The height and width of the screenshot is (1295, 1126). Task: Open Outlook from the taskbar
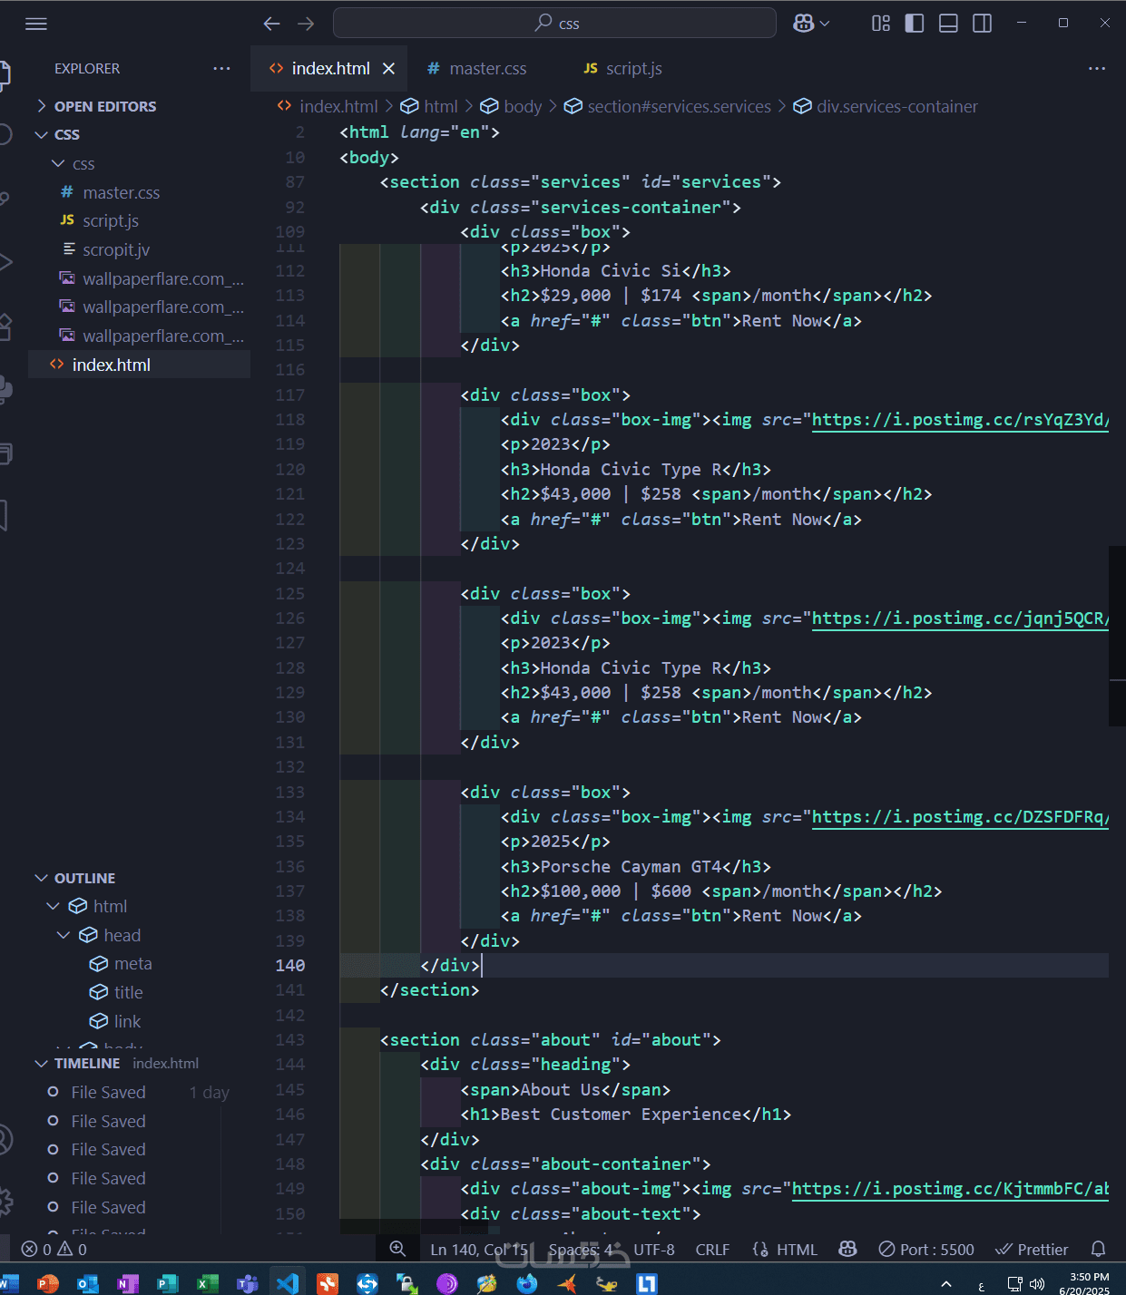tap(88, 1283)
